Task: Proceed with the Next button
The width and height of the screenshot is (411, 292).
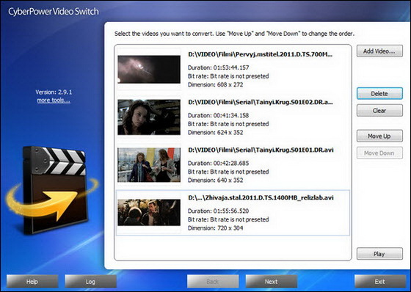Action: (272, 282)
